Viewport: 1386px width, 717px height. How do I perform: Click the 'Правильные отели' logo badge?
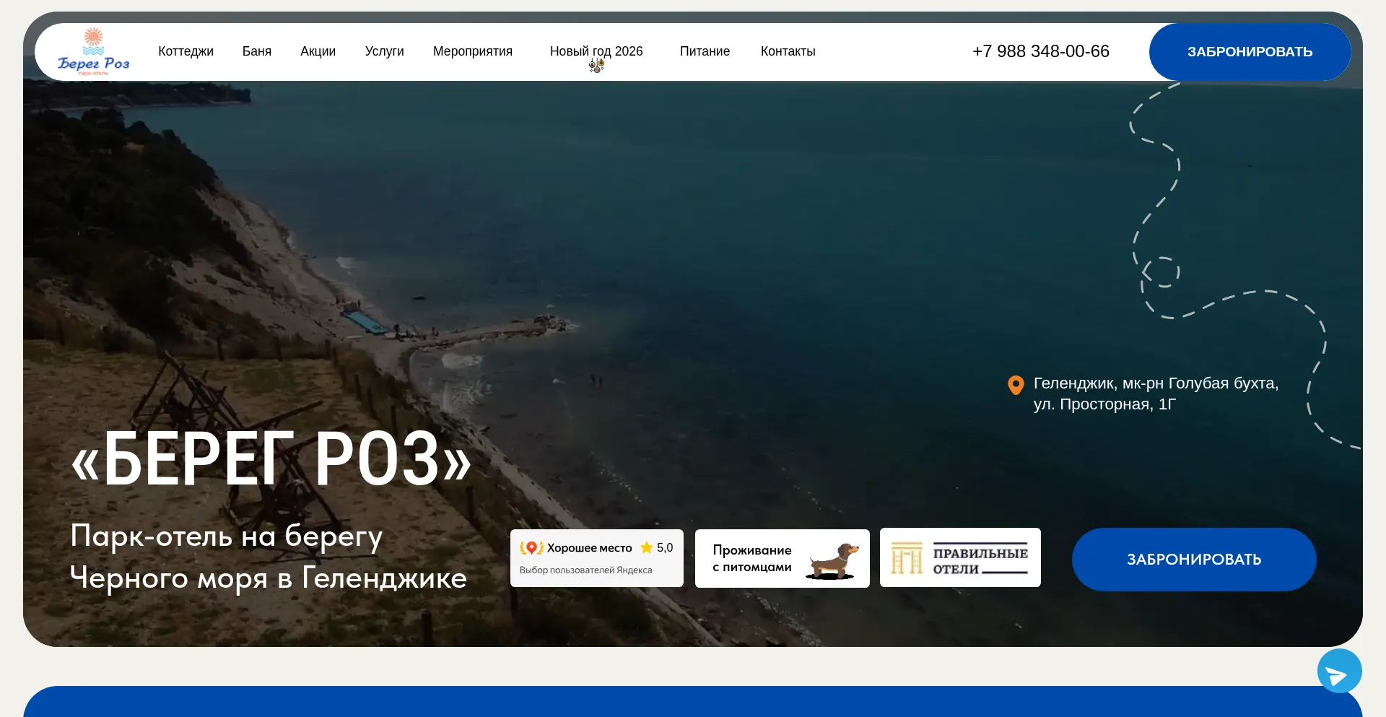(x=960, y=557)
